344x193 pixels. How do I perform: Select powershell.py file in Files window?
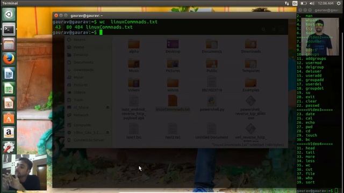(212, 103)
